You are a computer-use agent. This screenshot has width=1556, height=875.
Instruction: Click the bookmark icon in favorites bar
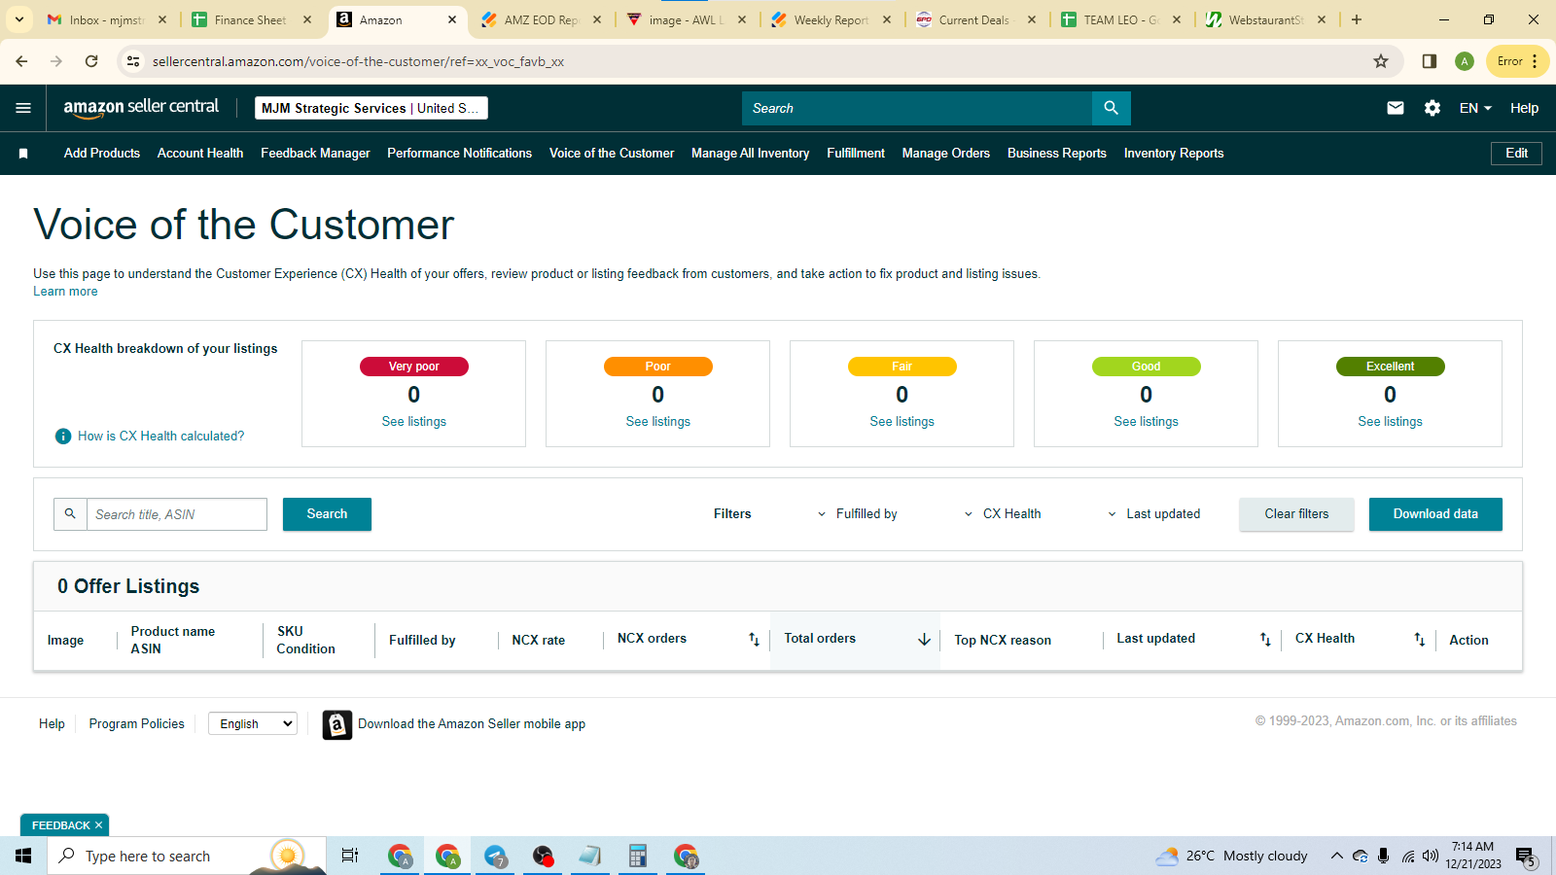point(23,154)
